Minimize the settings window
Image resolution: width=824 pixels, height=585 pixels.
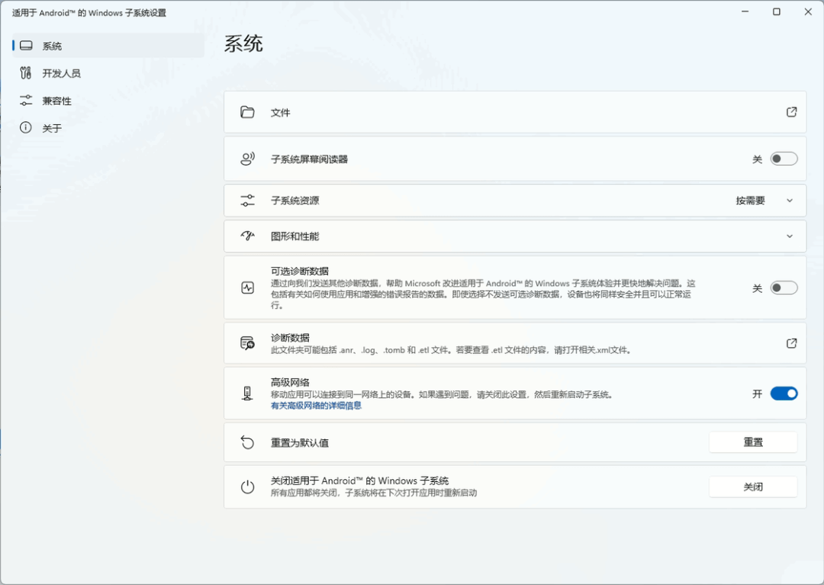click(x=745, y=11)
